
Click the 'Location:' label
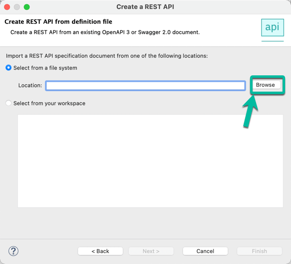click(x=30, y=85)
